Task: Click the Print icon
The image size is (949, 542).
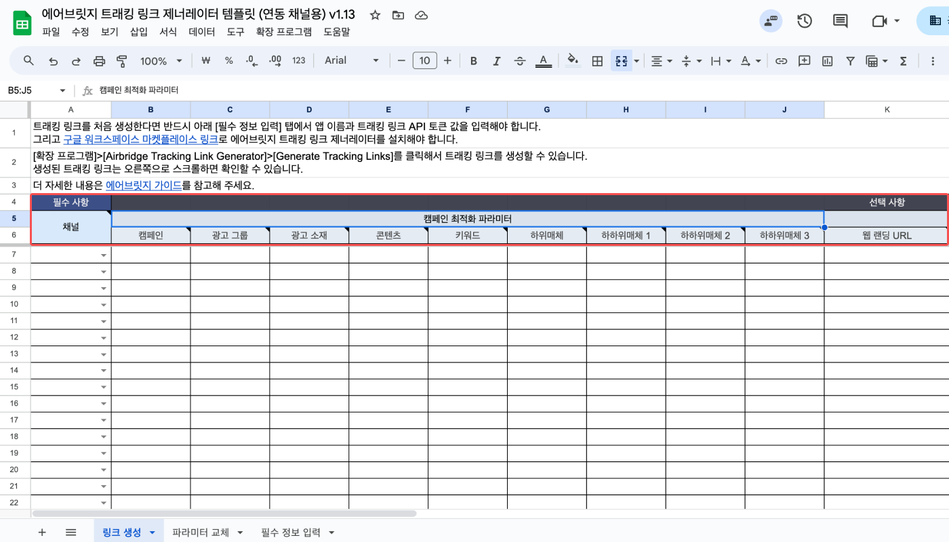Action: (99, 61)
